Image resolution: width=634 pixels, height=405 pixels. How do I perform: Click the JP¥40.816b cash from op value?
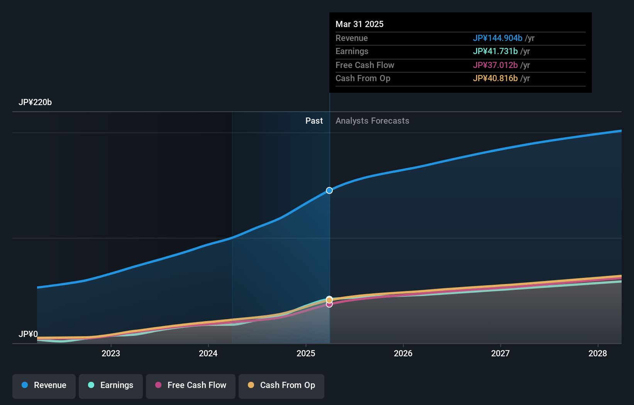pyautogui.click(x=495, y=78)
